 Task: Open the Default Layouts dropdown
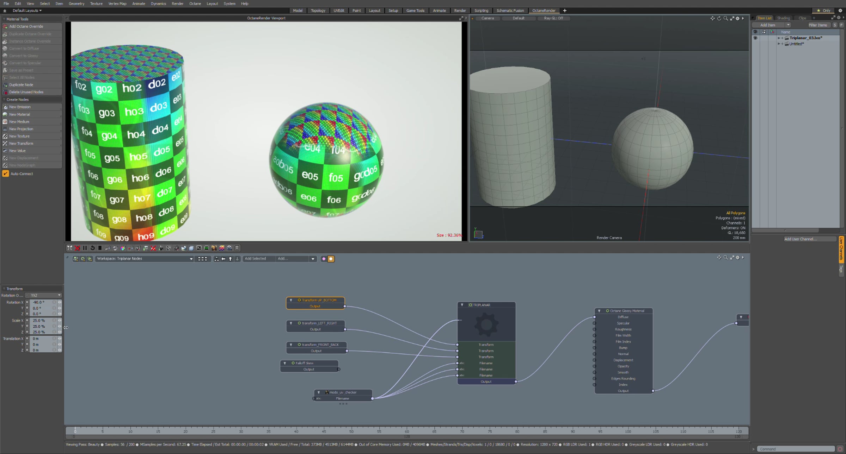point(27,11)
